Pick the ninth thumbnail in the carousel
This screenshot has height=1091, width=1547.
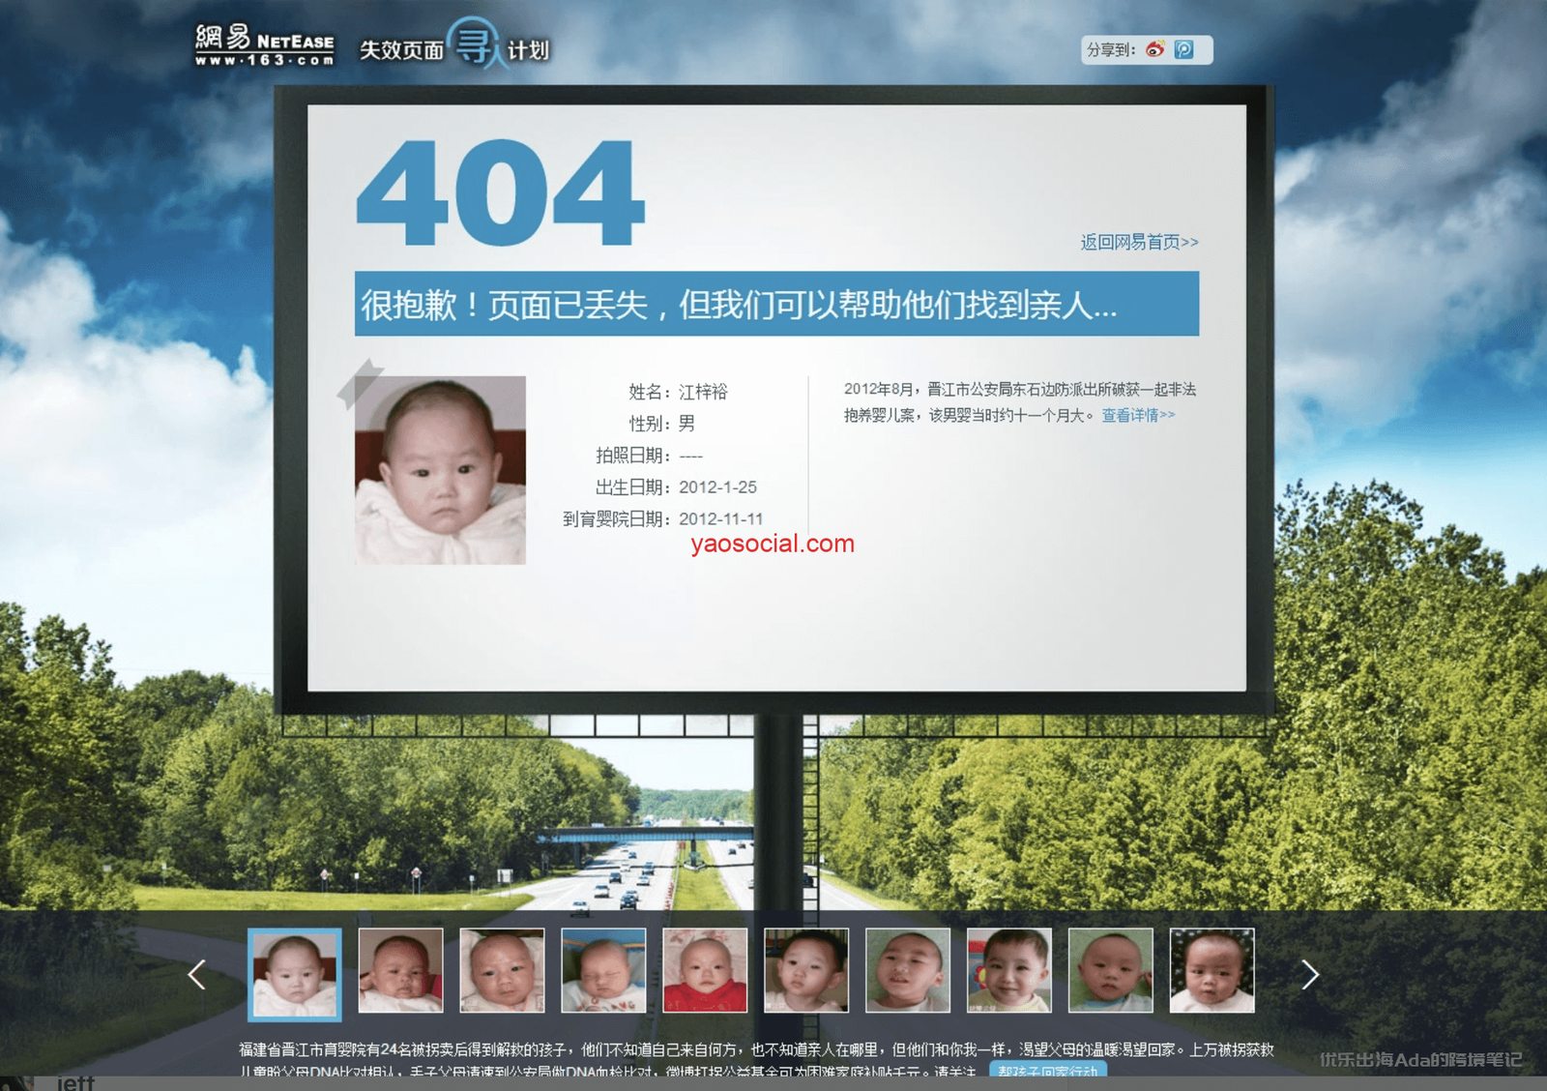click(1110, 970)
